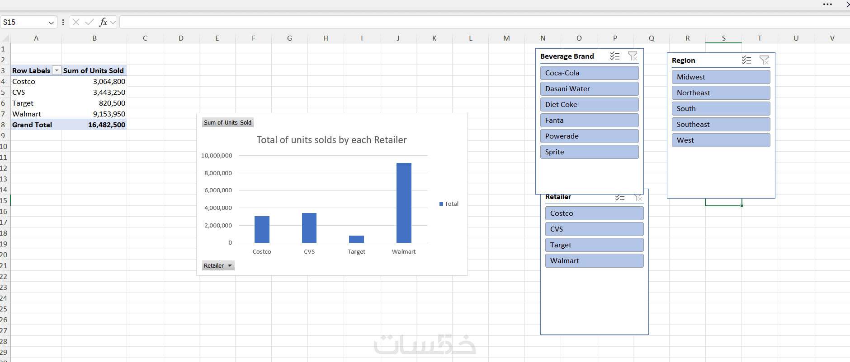Click the Target bar in the chart
Viewport: 850px width, 362px height.
coord(356,239)
